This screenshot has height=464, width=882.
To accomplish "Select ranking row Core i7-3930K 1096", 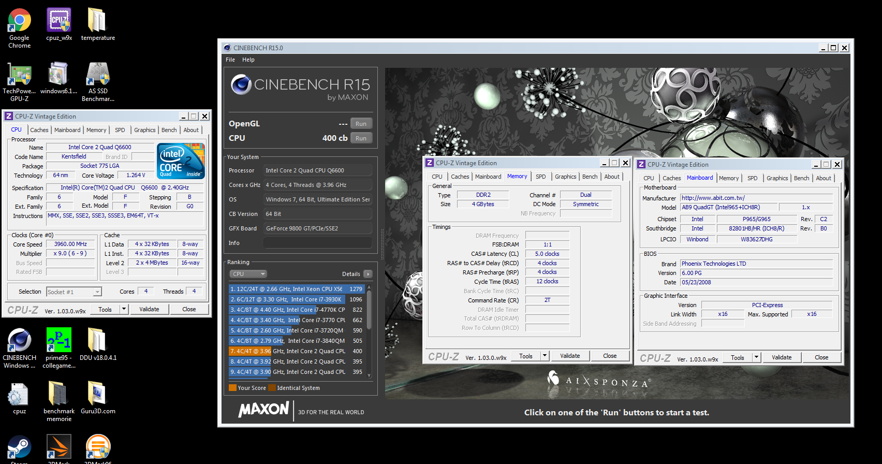I will click(297, 299).
